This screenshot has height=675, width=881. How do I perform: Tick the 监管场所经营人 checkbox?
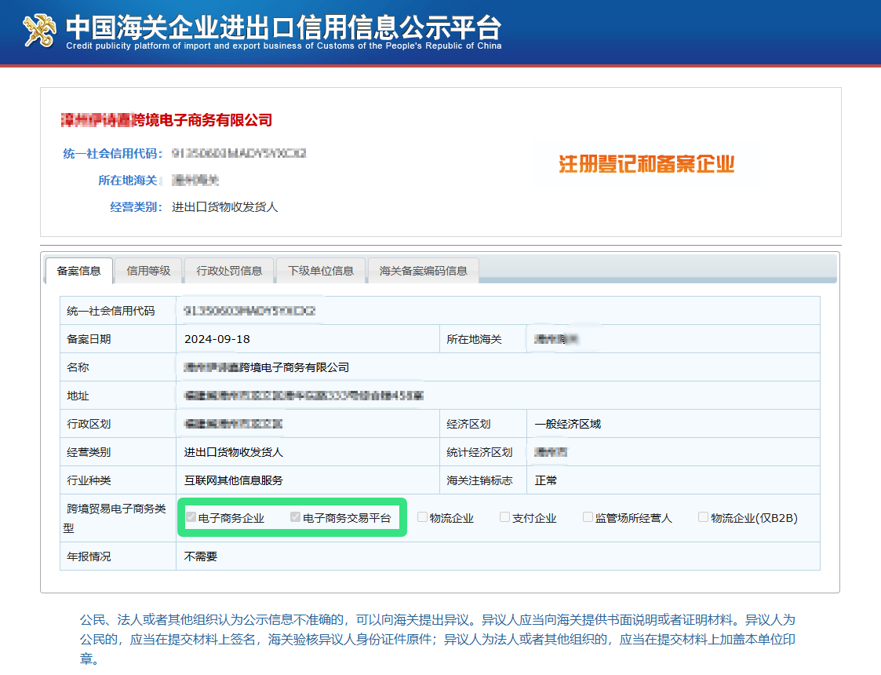pyautogui.click(x=588, y=517)
